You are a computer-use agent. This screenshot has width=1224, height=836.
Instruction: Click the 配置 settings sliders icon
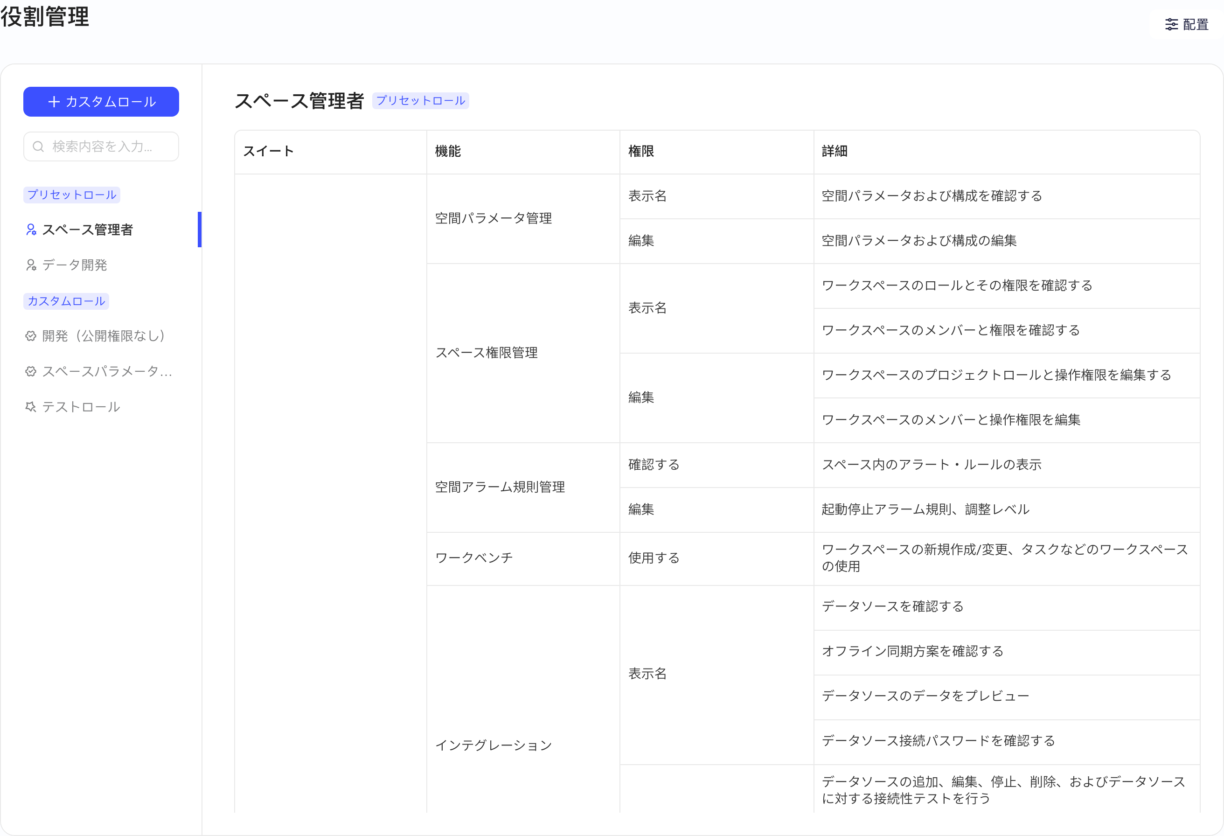click(1171, 24)
